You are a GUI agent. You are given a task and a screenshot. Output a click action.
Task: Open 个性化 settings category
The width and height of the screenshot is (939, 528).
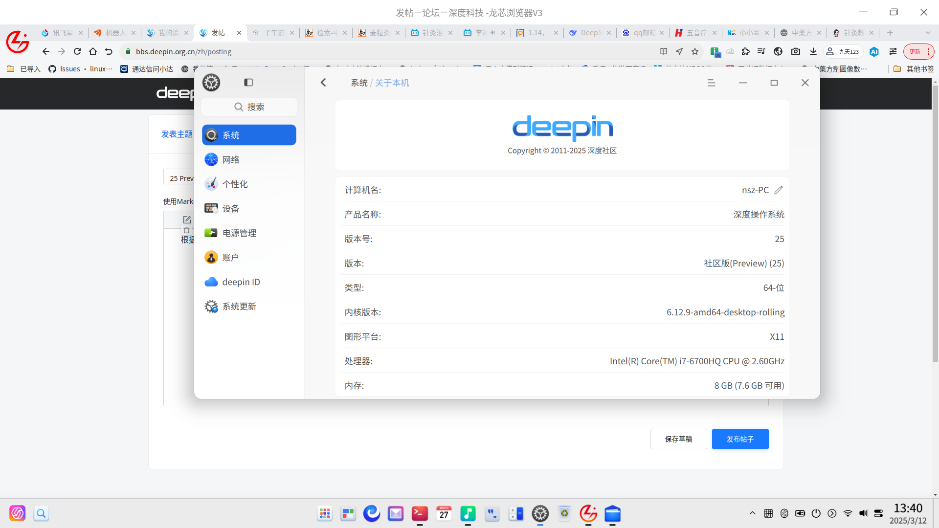[x=249, y=184]
